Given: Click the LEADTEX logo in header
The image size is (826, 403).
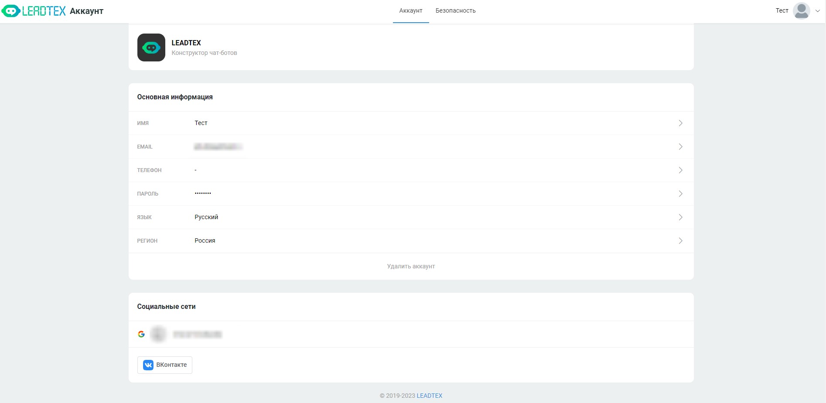Looking at the screenshot, I should pos(34,11).
